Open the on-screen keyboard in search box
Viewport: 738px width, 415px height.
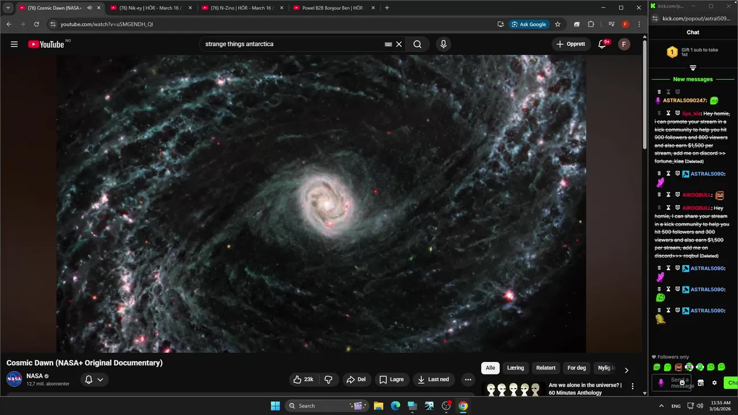pyautogui.click(x=388, y=44)
